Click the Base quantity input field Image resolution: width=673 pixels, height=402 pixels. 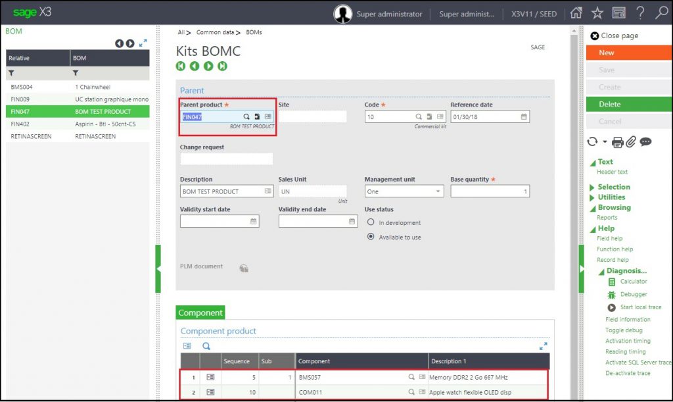click(490, 191)
